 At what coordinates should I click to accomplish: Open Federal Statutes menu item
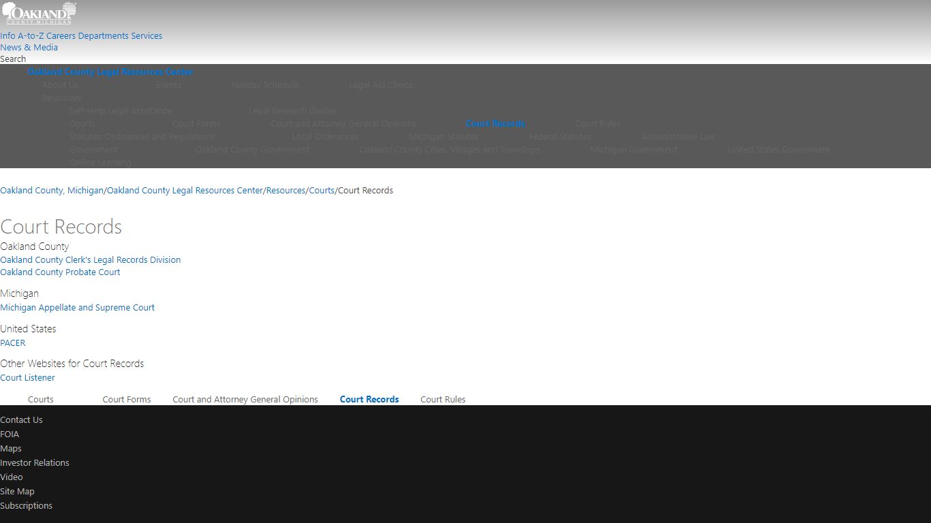560,137
